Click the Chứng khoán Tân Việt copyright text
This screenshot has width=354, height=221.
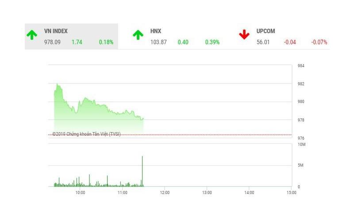86,134
